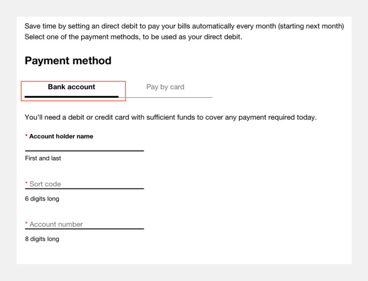Screen dimensions: 368x281
Task: Click the sufficient funds notice text
Action: click(x=170, y=118)
